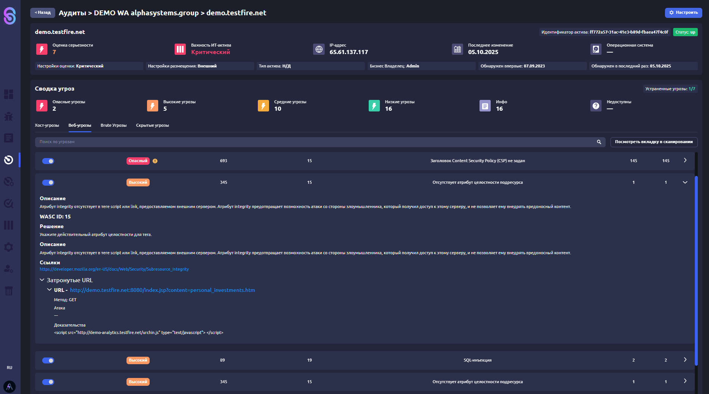The width and height of the screenshot is (709, 394).
Task: Toggle the switch on the SQL-инъекция row
Action: 48,360
